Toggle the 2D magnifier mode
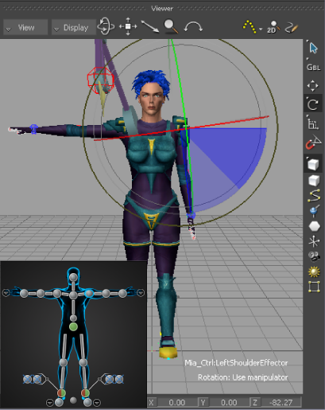325x410 pixels. [273, 27]
